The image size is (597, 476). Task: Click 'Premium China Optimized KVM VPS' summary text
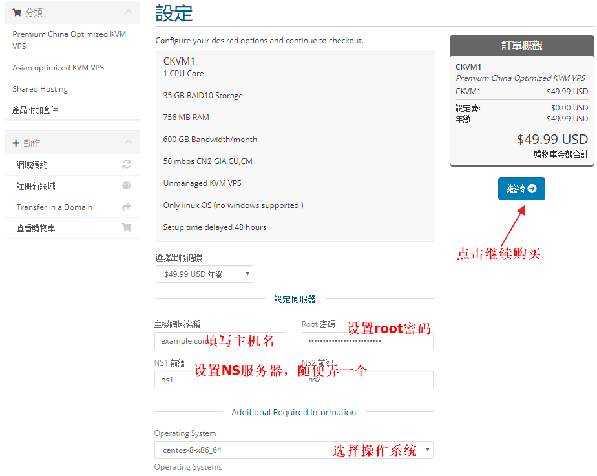coord(521,78)
